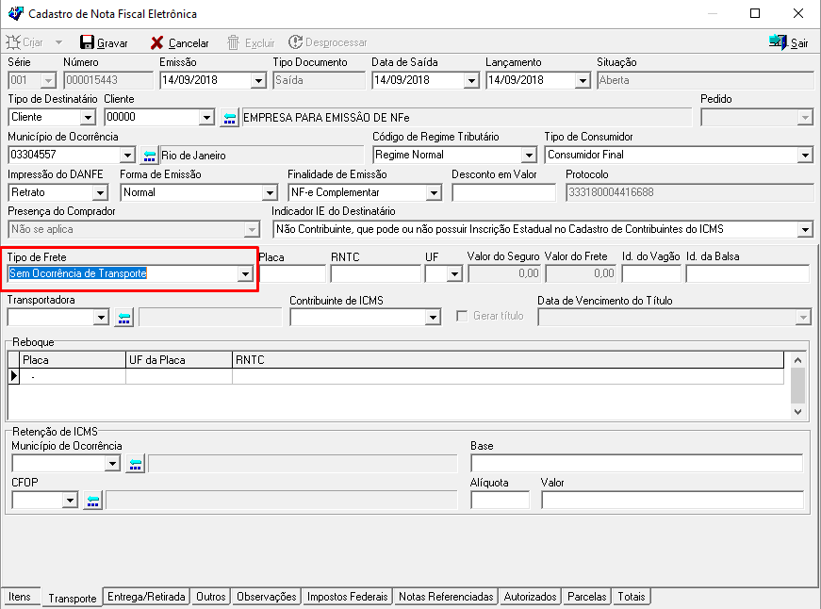Viewport: 821px width, 609px height.
Task: Expand the Tipo de Frete dropdown
Action: (245, 274)
